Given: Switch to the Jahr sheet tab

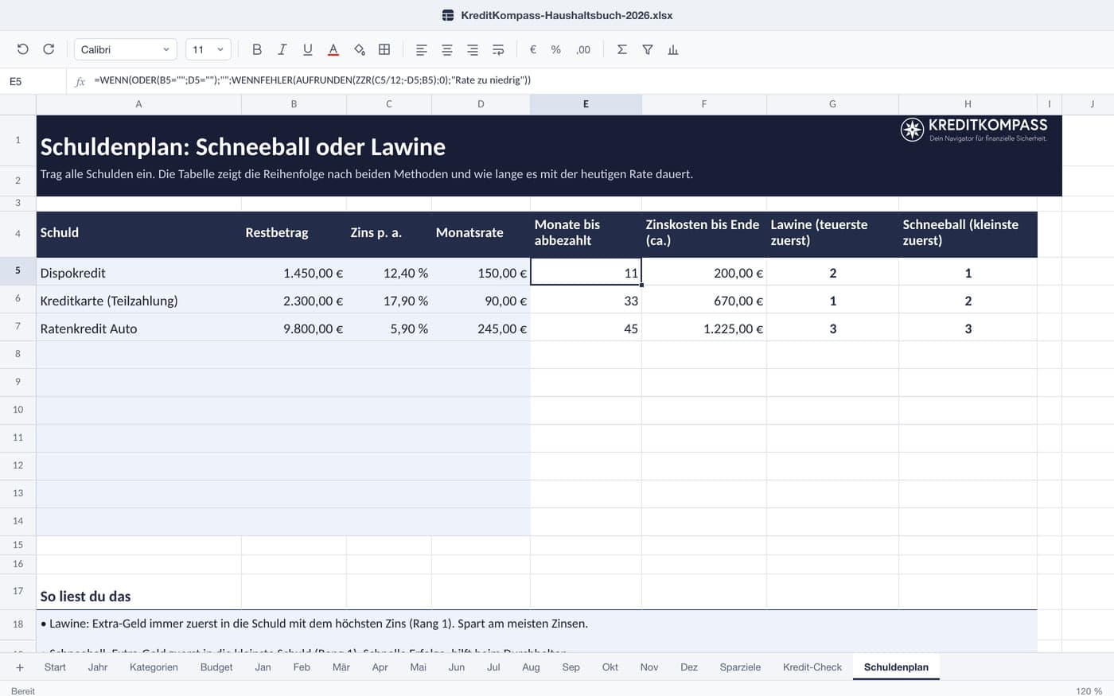Looking at the screenshot, I should [98, 667].
